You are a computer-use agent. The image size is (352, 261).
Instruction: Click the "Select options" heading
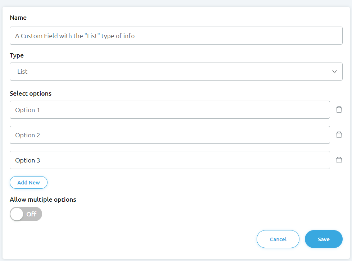coord(31,93)
